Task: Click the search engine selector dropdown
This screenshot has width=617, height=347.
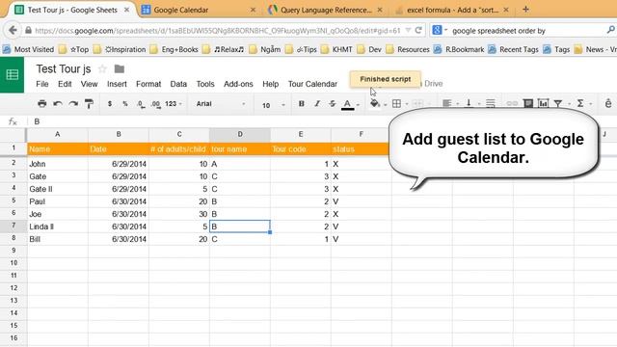Action: click(x=440, y=30)
